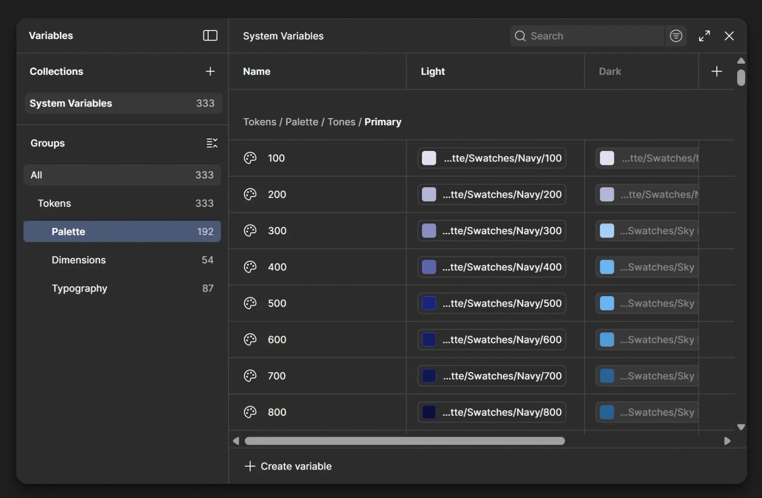762x498 pixels.
Task: Click the Primary breadcrumb heading
Action: (383, 122)
